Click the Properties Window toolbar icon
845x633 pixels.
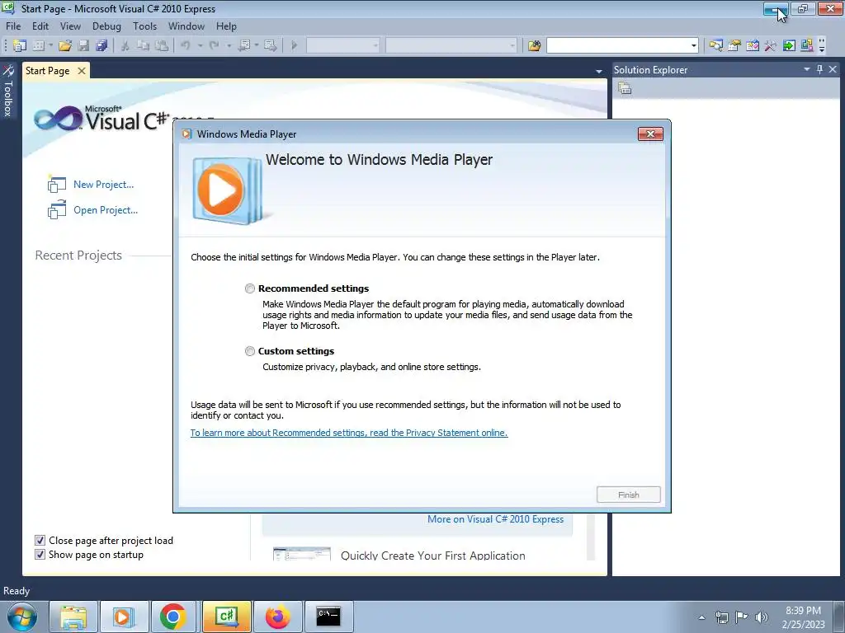pos(734,46)
